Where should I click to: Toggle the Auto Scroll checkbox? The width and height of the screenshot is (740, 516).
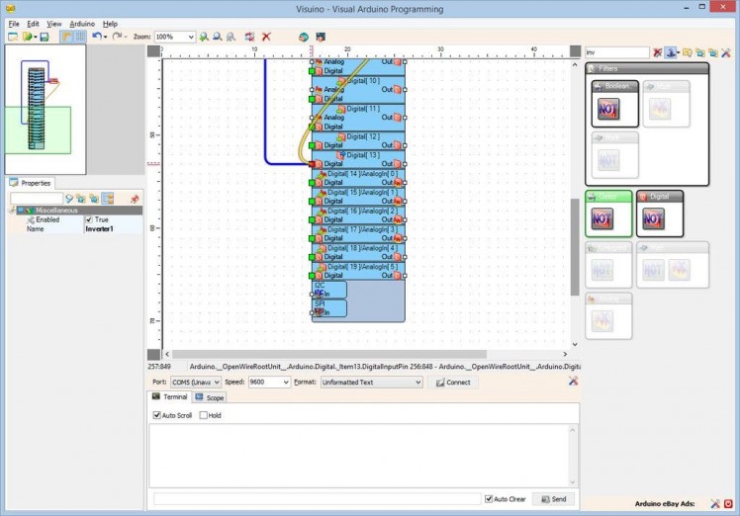pos(157,415)
